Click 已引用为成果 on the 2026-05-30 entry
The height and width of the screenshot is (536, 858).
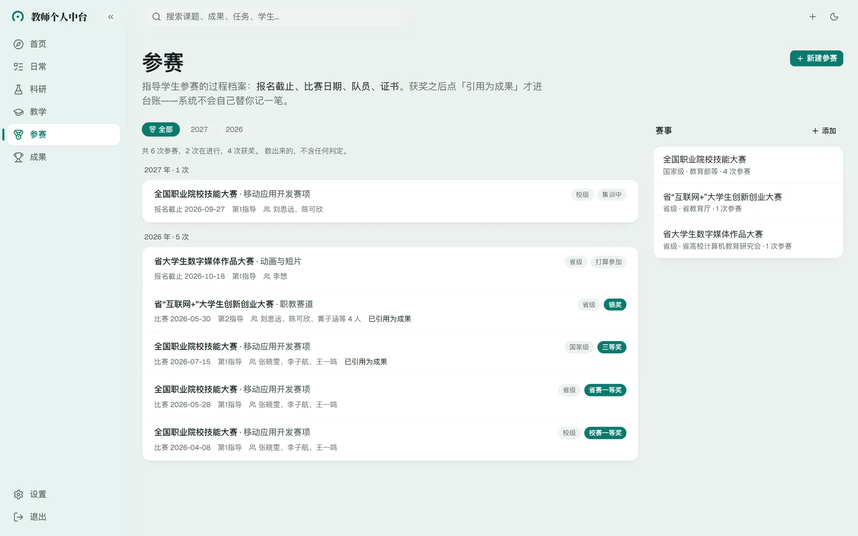pos(390,319)
